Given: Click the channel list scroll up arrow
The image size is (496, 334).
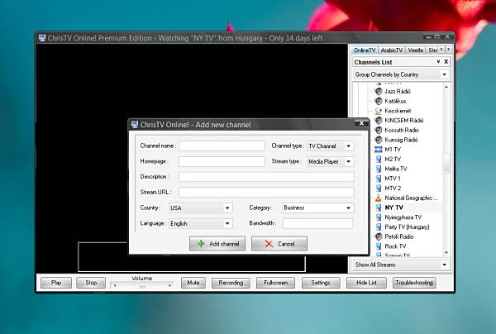Looking at the screenshot, I should click(x=446, y=87).
